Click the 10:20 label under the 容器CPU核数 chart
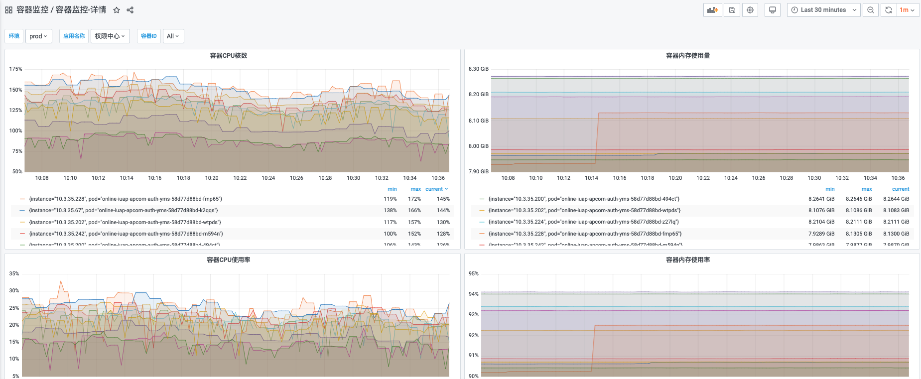Viewport: 921px width, 379px height. [x=212, y=178]
